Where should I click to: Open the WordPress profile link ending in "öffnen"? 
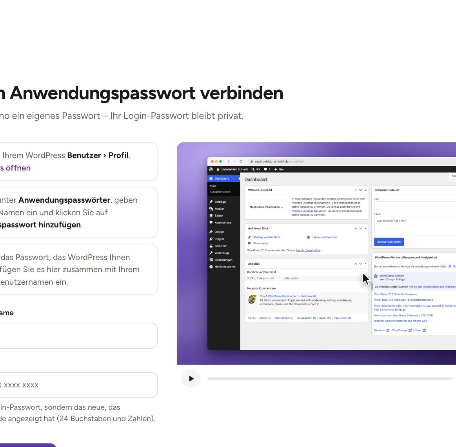(x=15, y=168)
